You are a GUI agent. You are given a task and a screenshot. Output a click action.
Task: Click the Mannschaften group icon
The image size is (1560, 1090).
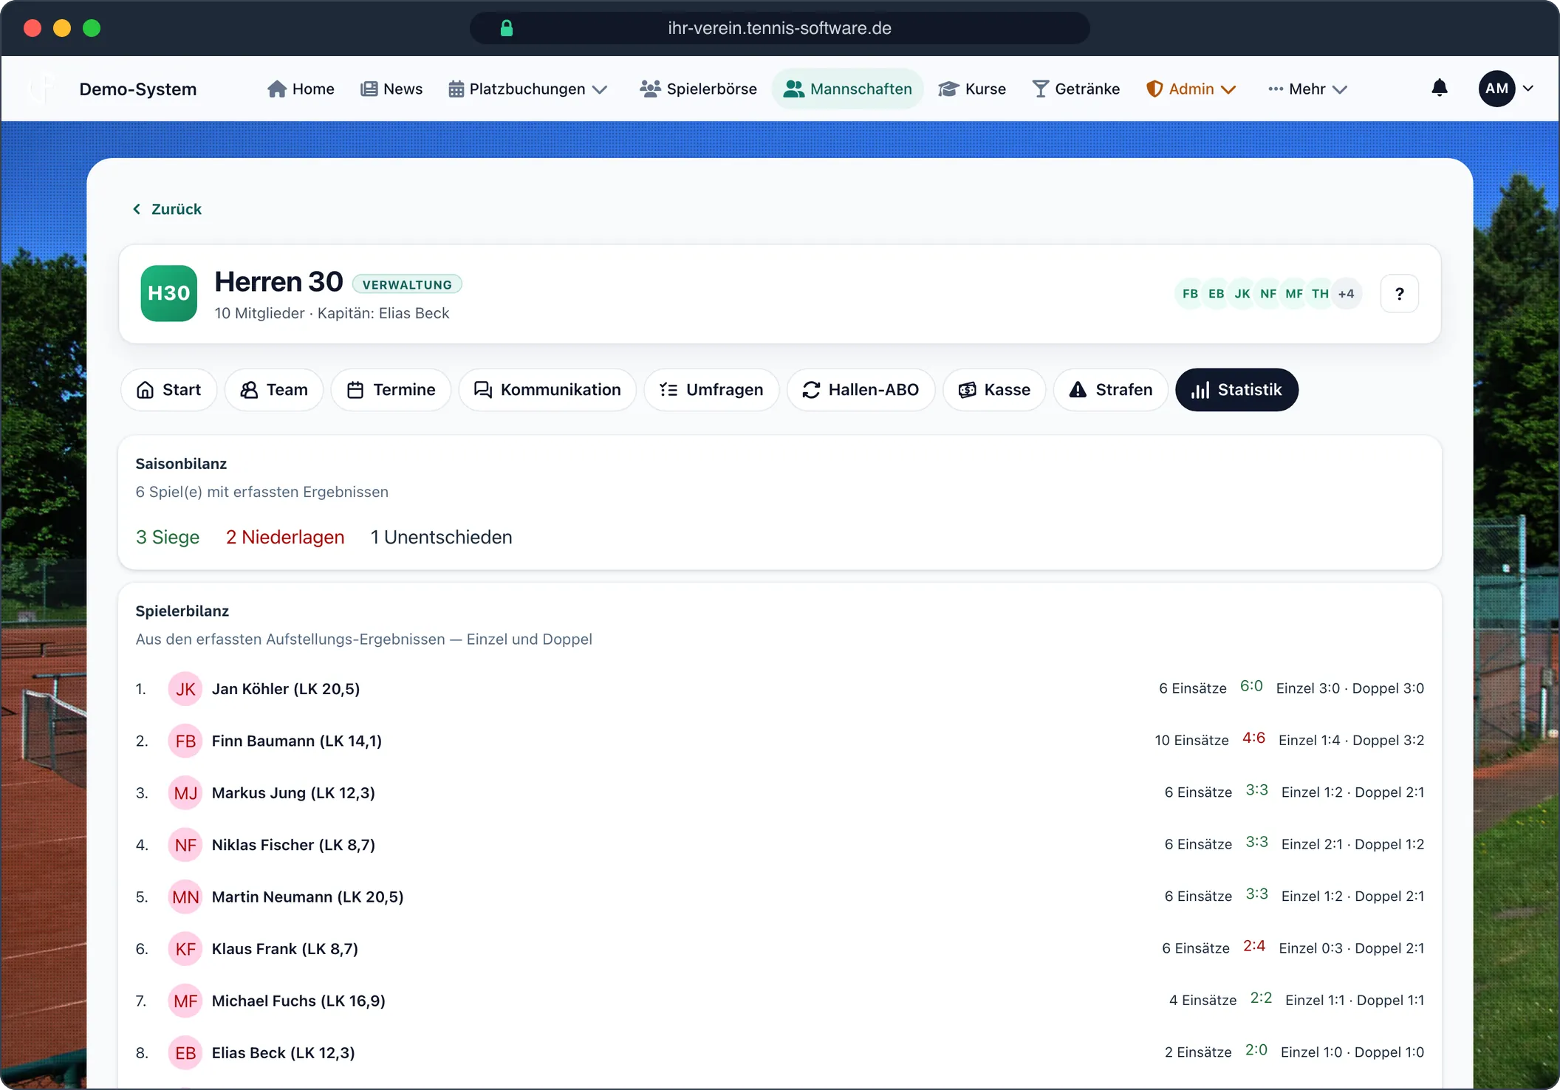point(793,89)
